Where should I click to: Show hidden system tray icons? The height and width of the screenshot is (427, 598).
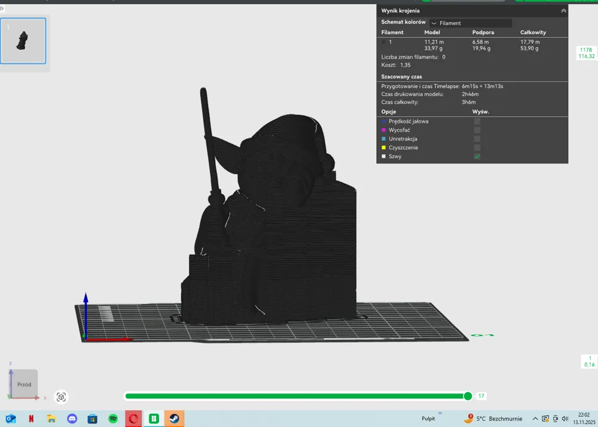[x=535, y=419]
